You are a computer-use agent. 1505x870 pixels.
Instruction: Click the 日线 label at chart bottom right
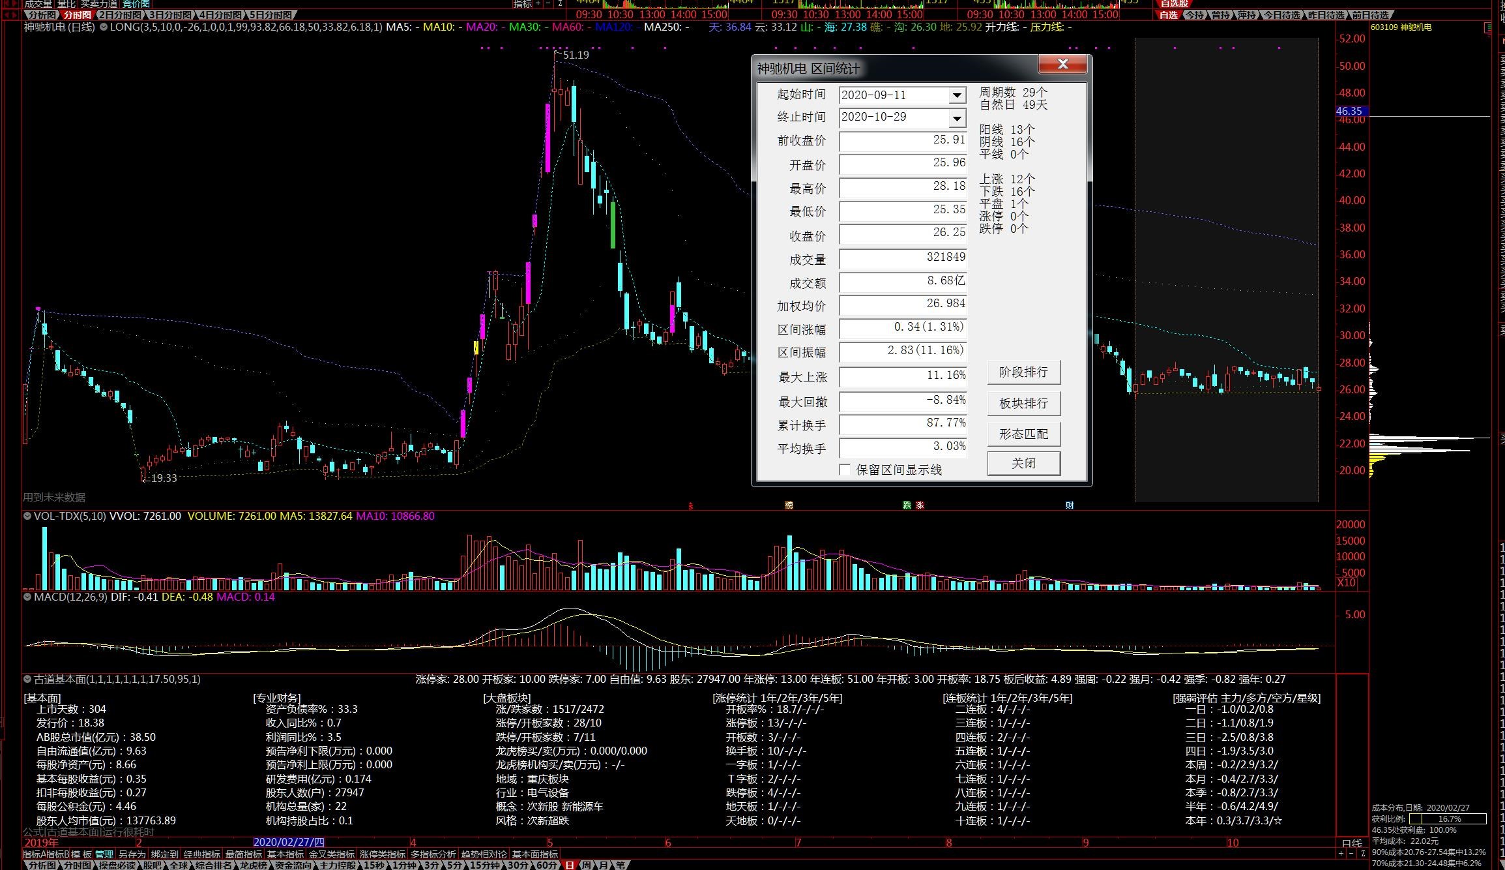click(x=1352, y=843)
